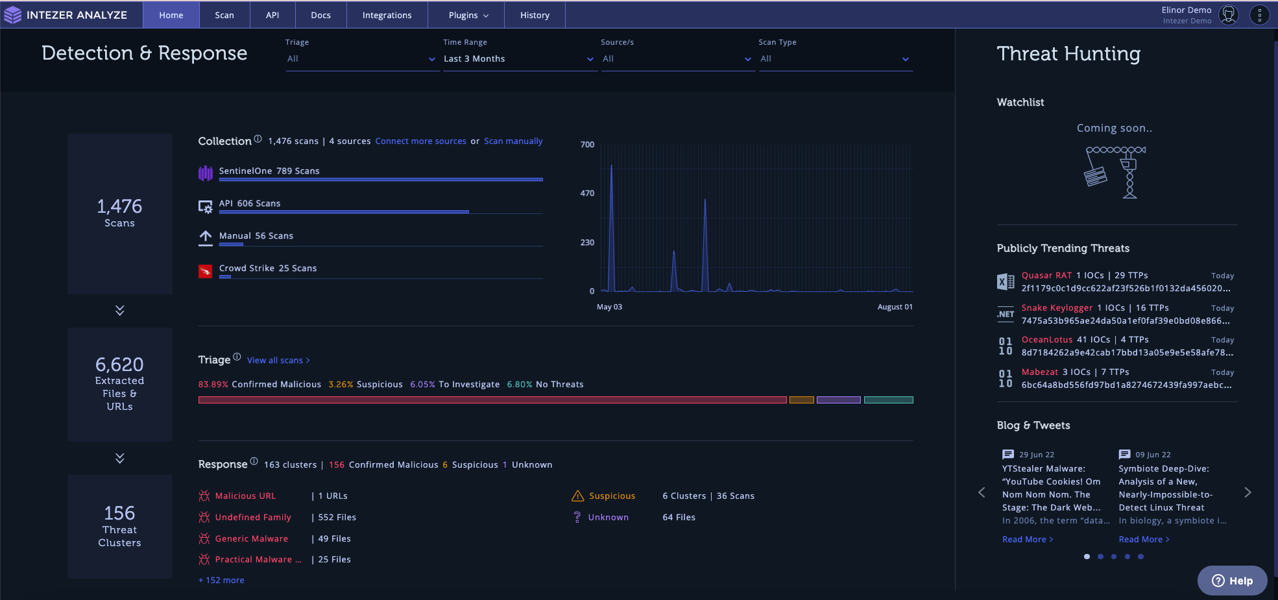Click the 1,476 Scans summary card
Screen dimensions: 1278x600
click(119, 214)
